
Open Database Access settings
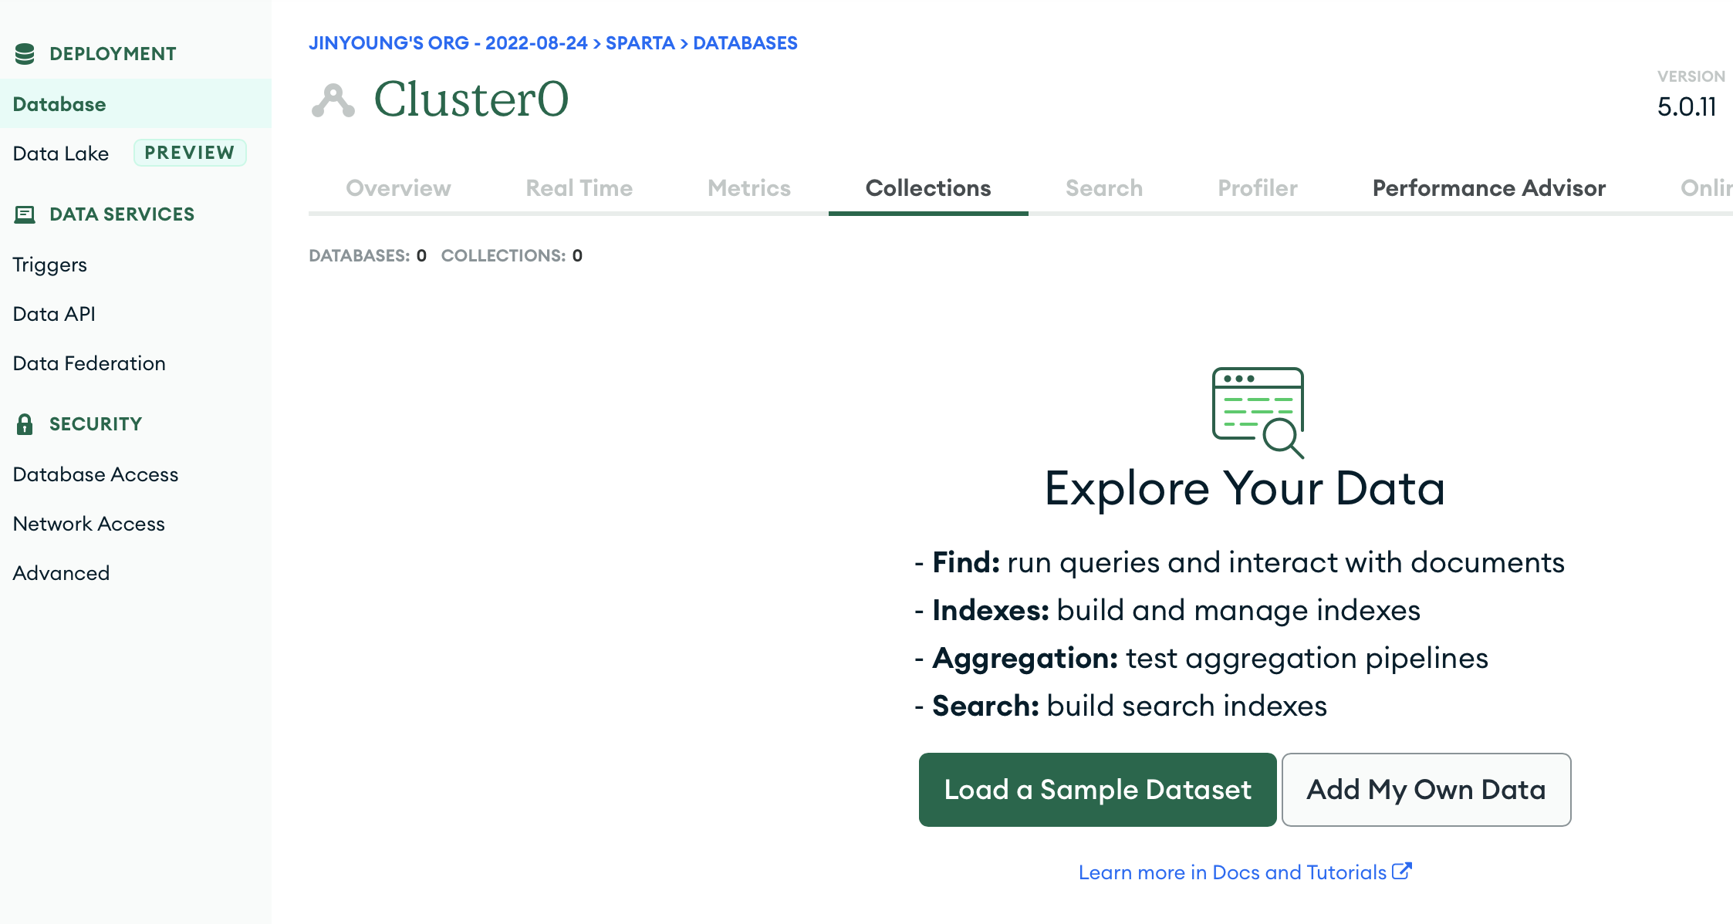tap(96, 474)
